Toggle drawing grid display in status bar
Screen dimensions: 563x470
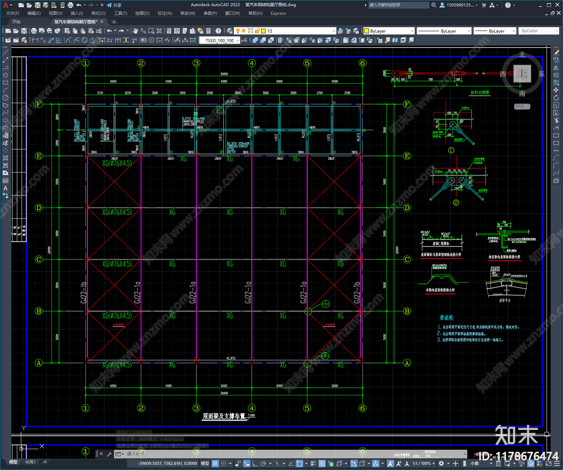point(215,463)
